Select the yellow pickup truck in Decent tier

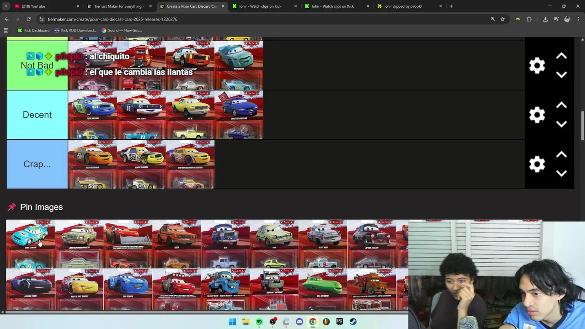click(x=190, y=115)
